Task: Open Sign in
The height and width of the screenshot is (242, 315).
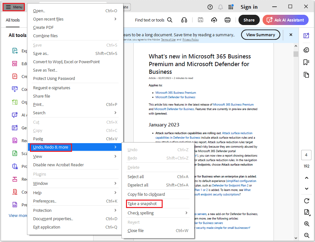Action: [x=249, y=7]
